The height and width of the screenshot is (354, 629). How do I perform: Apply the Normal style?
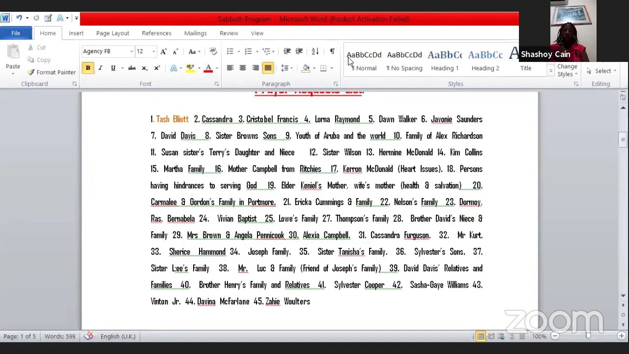coord(364,60)
